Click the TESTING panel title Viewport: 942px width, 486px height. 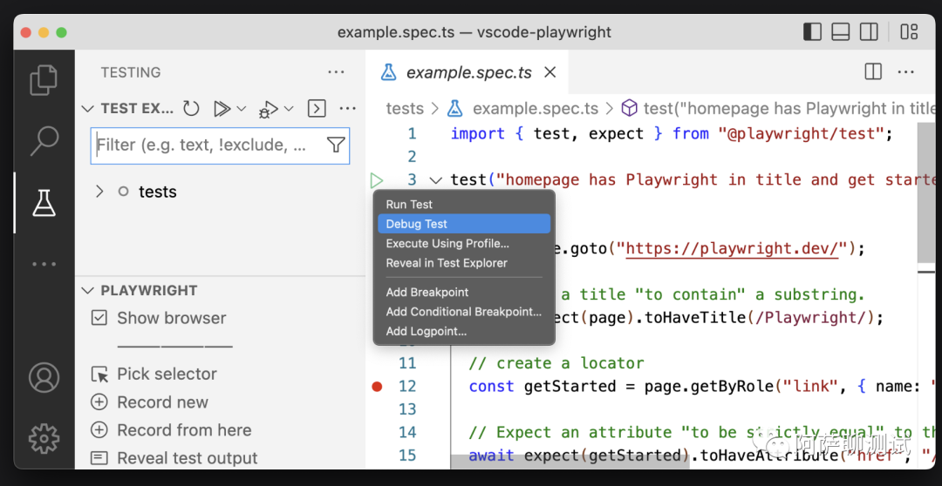pyautogui.click(x=130, y=72)
